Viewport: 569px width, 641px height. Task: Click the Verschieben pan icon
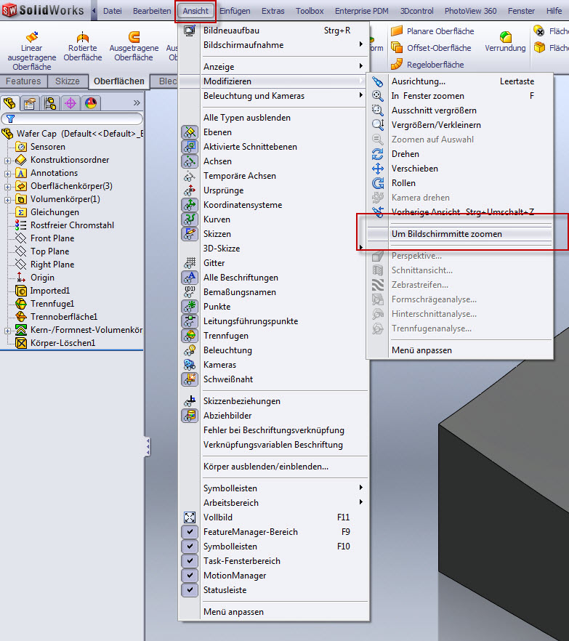(378, 169)
